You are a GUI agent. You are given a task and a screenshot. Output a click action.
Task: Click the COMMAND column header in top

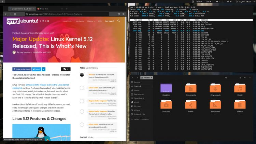point(204,20)
